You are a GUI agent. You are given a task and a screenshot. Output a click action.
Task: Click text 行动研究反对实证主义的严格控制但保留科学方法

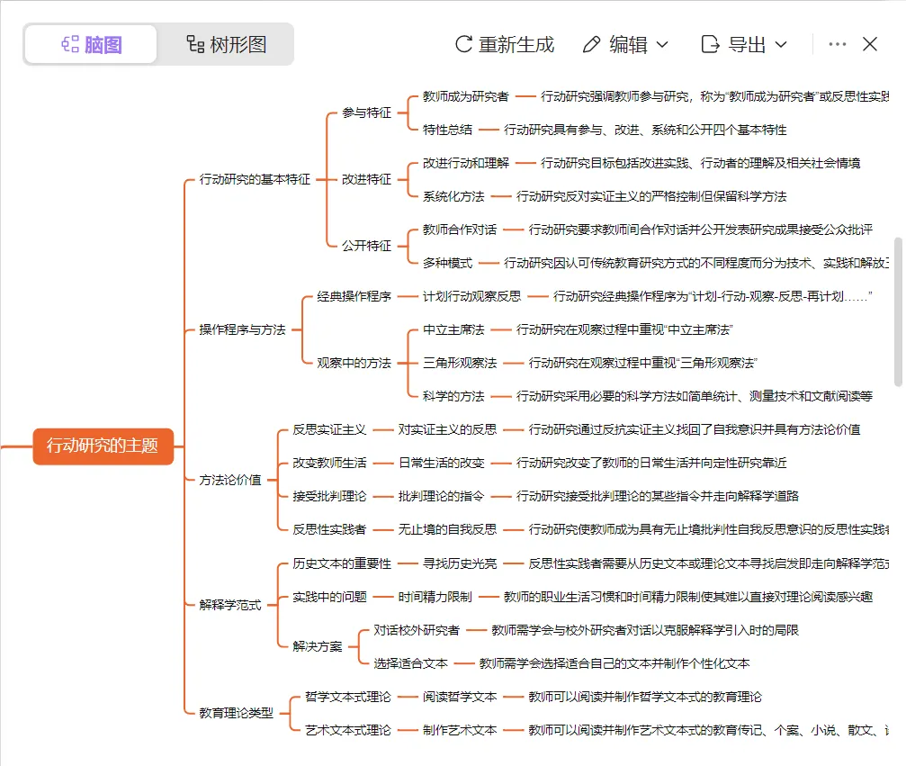click(x=651, y=196)
